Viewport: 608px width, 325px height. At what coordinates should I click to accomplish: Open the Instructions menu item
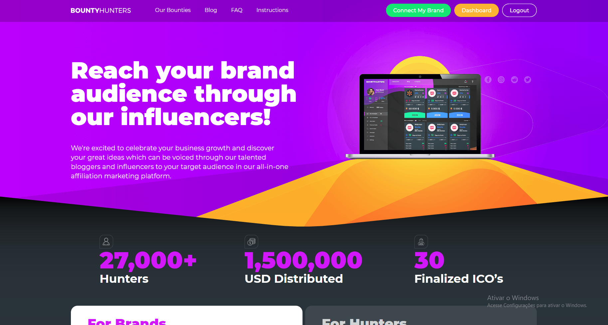point(272,10)
